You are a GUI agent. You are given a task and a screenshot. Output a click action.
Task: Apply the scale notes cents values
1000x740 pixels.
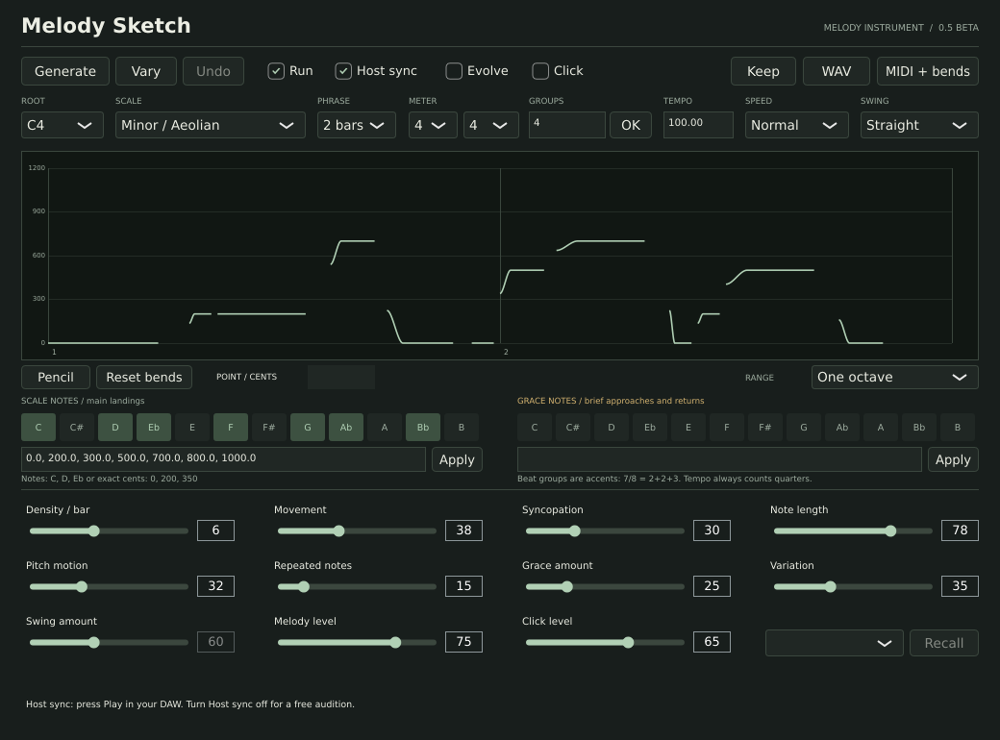457,459
